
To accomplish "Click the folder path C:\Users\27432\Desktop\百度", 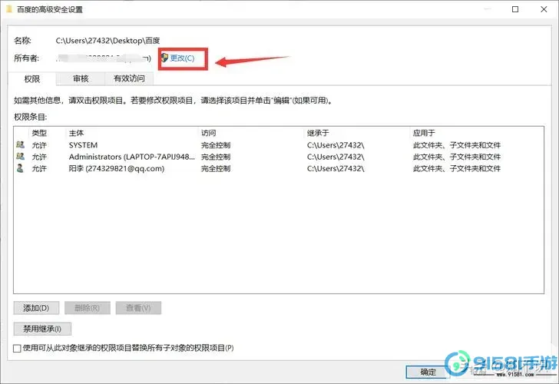I will click(x=107, y=41).
